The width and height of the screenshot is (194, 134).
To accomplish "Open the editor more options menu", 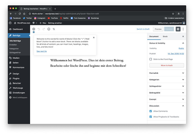I will click(x=183, y=29).
